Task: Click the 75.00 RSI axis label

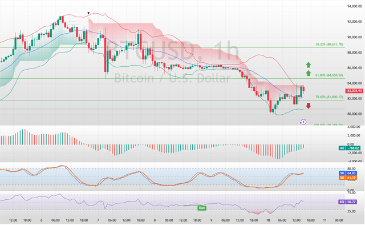Action: 351,193
